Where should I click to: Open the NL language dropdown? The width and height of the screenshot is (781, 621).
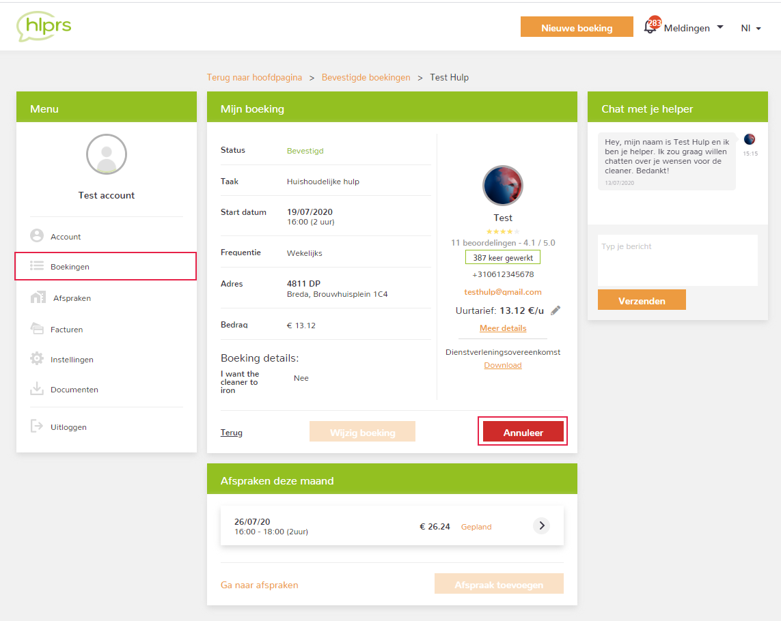point(750,28)
